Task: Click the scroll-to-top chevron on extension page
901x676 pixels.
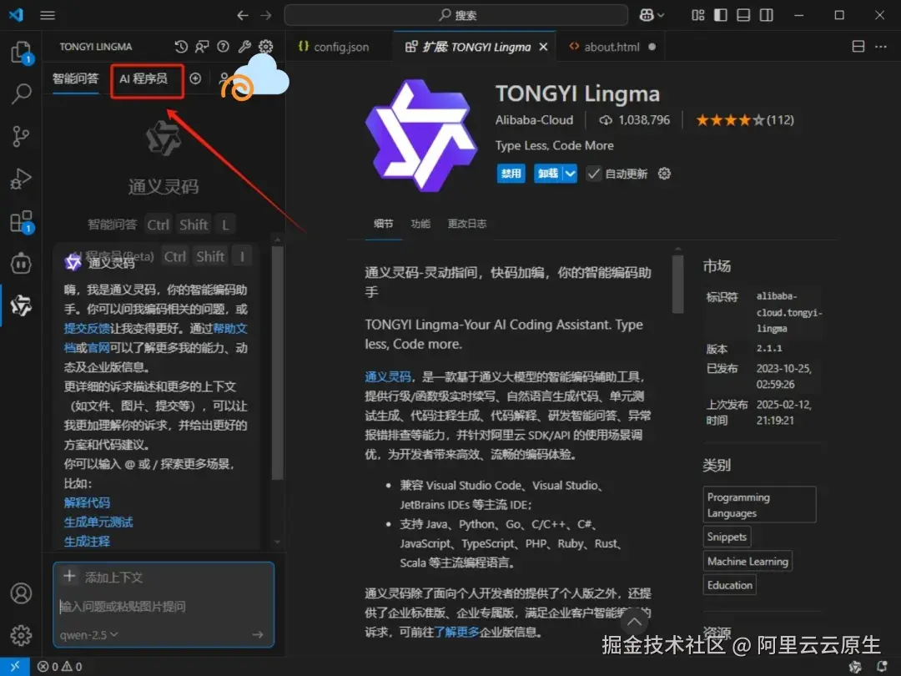Action: [634, 621]
